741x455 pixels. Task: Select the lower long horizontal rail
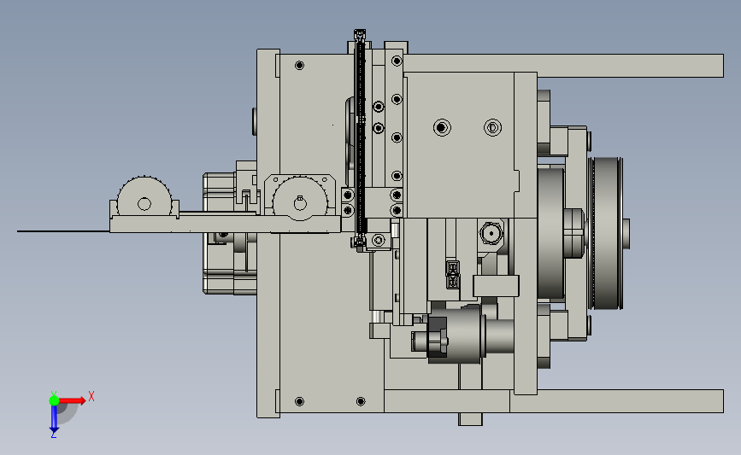554,401
